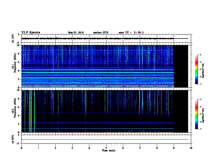Click the '-3' tick on ch.2 colorbar

click(x=200, y=100)
